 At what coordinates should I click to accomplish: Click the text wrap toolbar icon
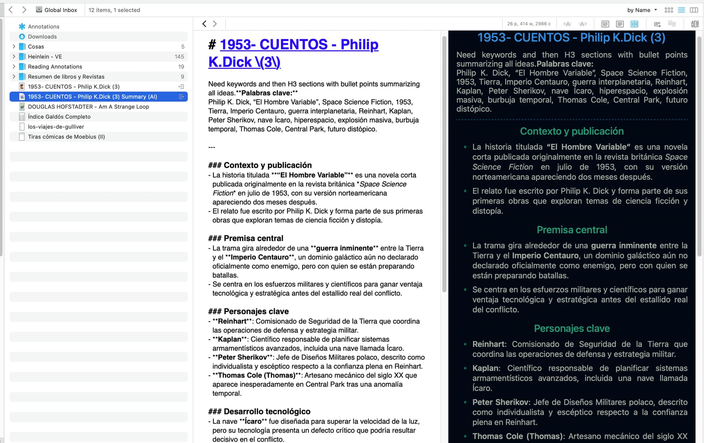coord(657,24)
